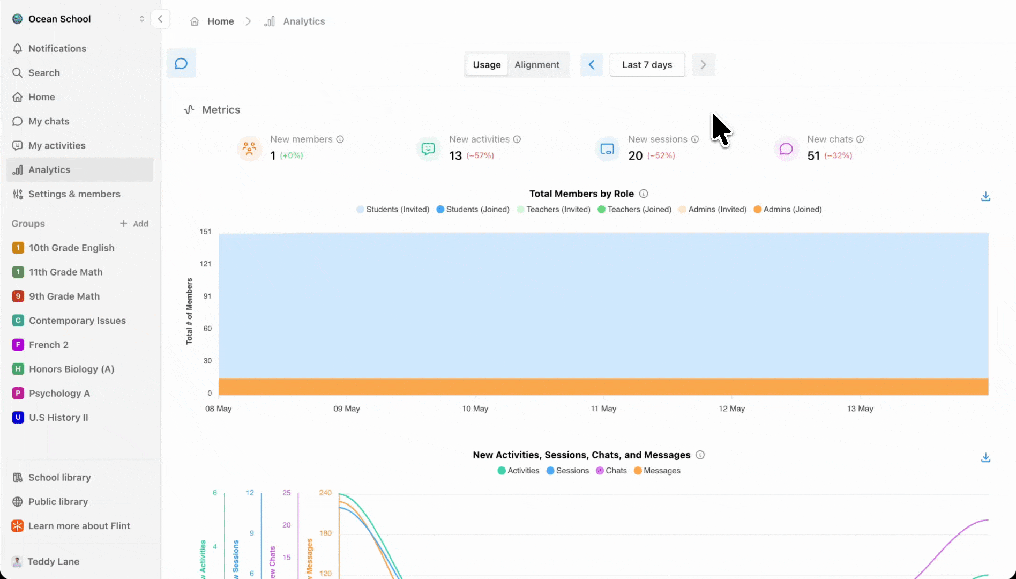Go to next date range arrow
This screenshot has width=1016, height=579.
(x=704, y=65)
